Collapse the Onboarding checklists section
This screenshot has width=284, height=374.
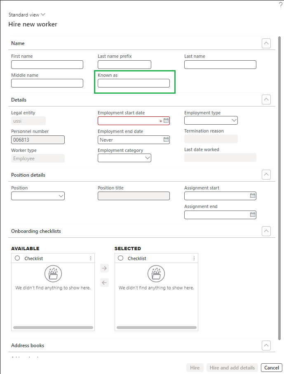tap(266, 231)
